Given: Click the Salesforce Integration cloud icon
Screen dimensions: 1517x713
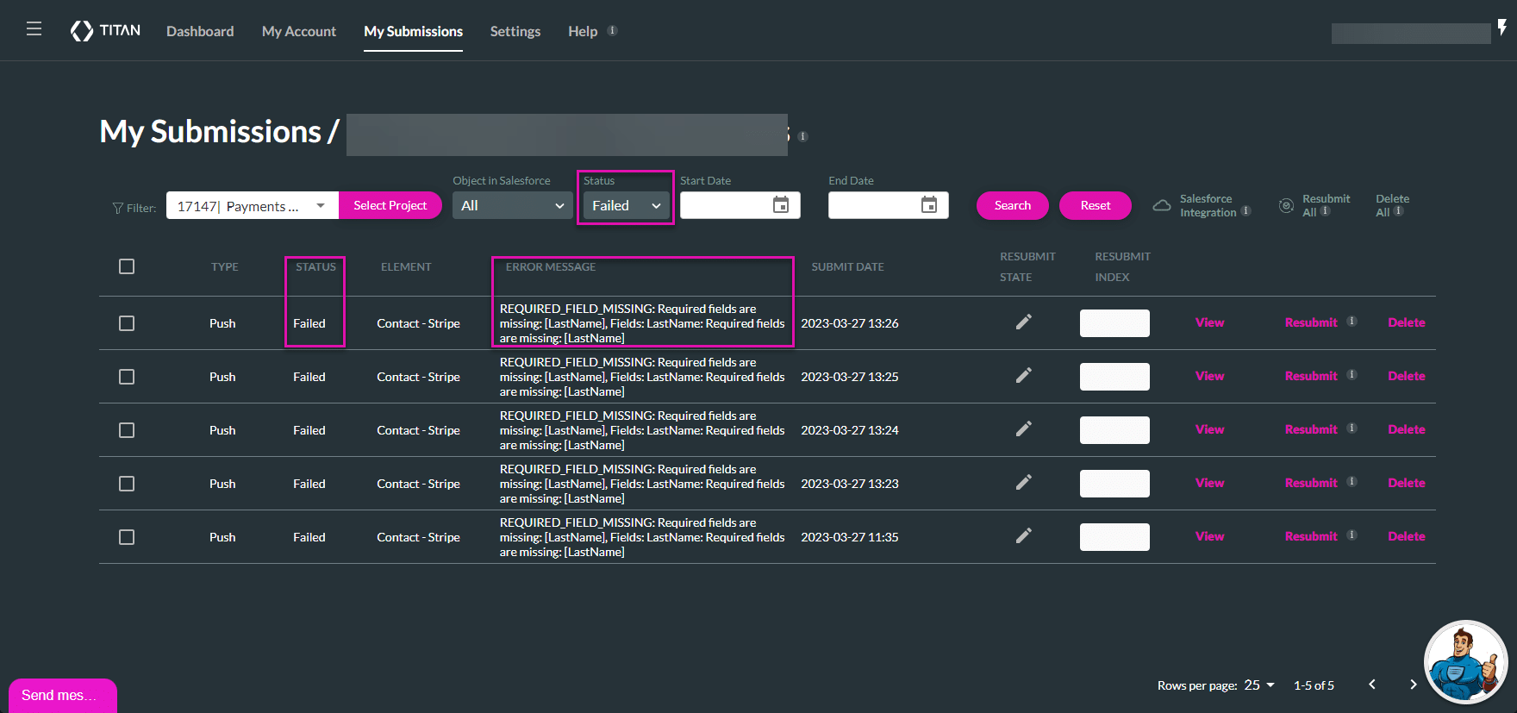Looking at the screenshot, I should click(1162, 205).
